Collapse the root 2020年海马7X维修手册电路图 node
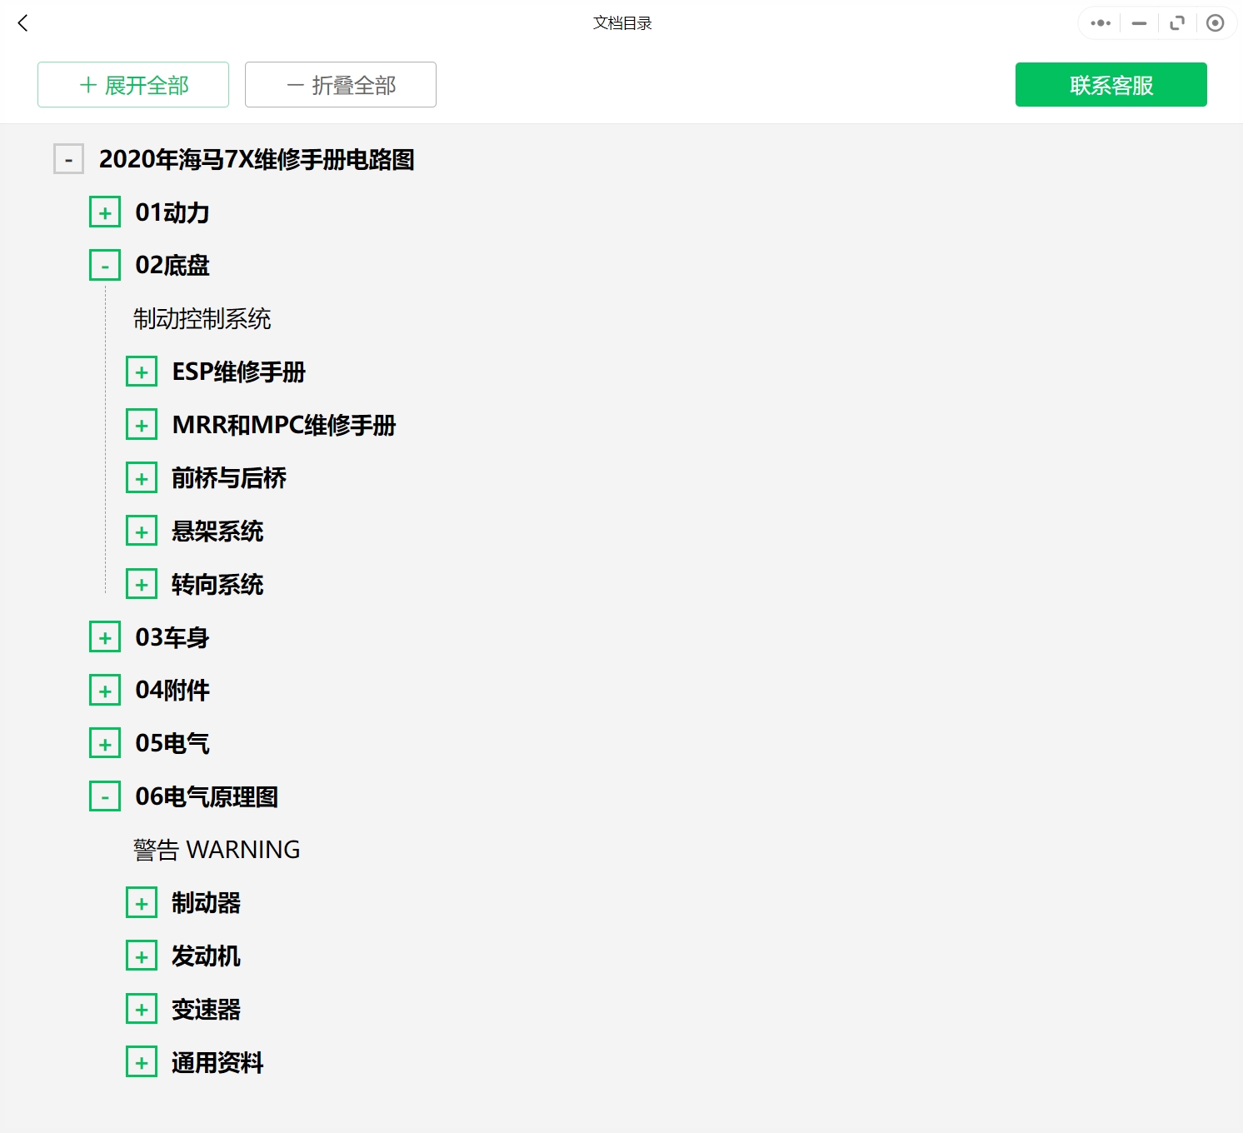Viewport: 1243px width, 1133px height. pyautogui.click(x=68, y=159)
